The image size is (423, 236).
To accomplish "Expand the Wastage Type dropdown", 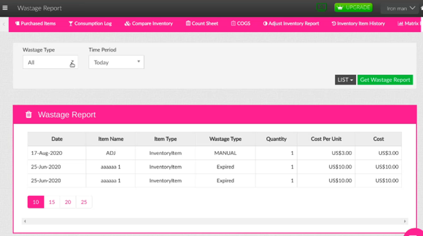I will coord(51,62).
